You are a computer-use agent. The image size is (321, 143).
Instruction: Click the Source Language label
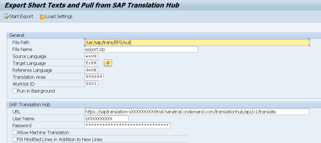tap(29, 56)
